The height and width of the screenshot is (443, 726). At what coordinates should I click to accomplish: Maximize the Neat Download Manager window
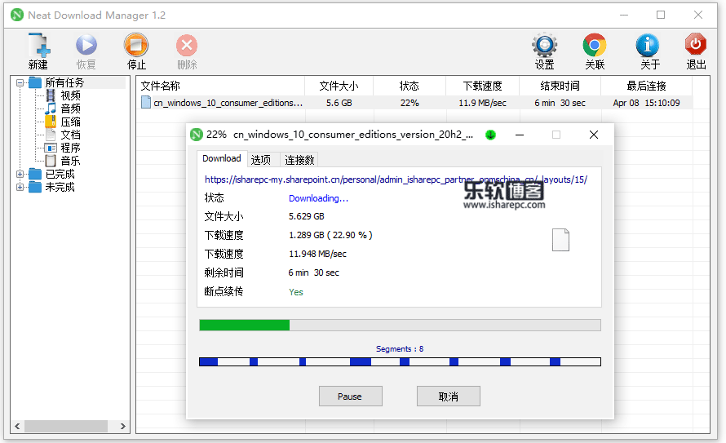click(661, 15)
